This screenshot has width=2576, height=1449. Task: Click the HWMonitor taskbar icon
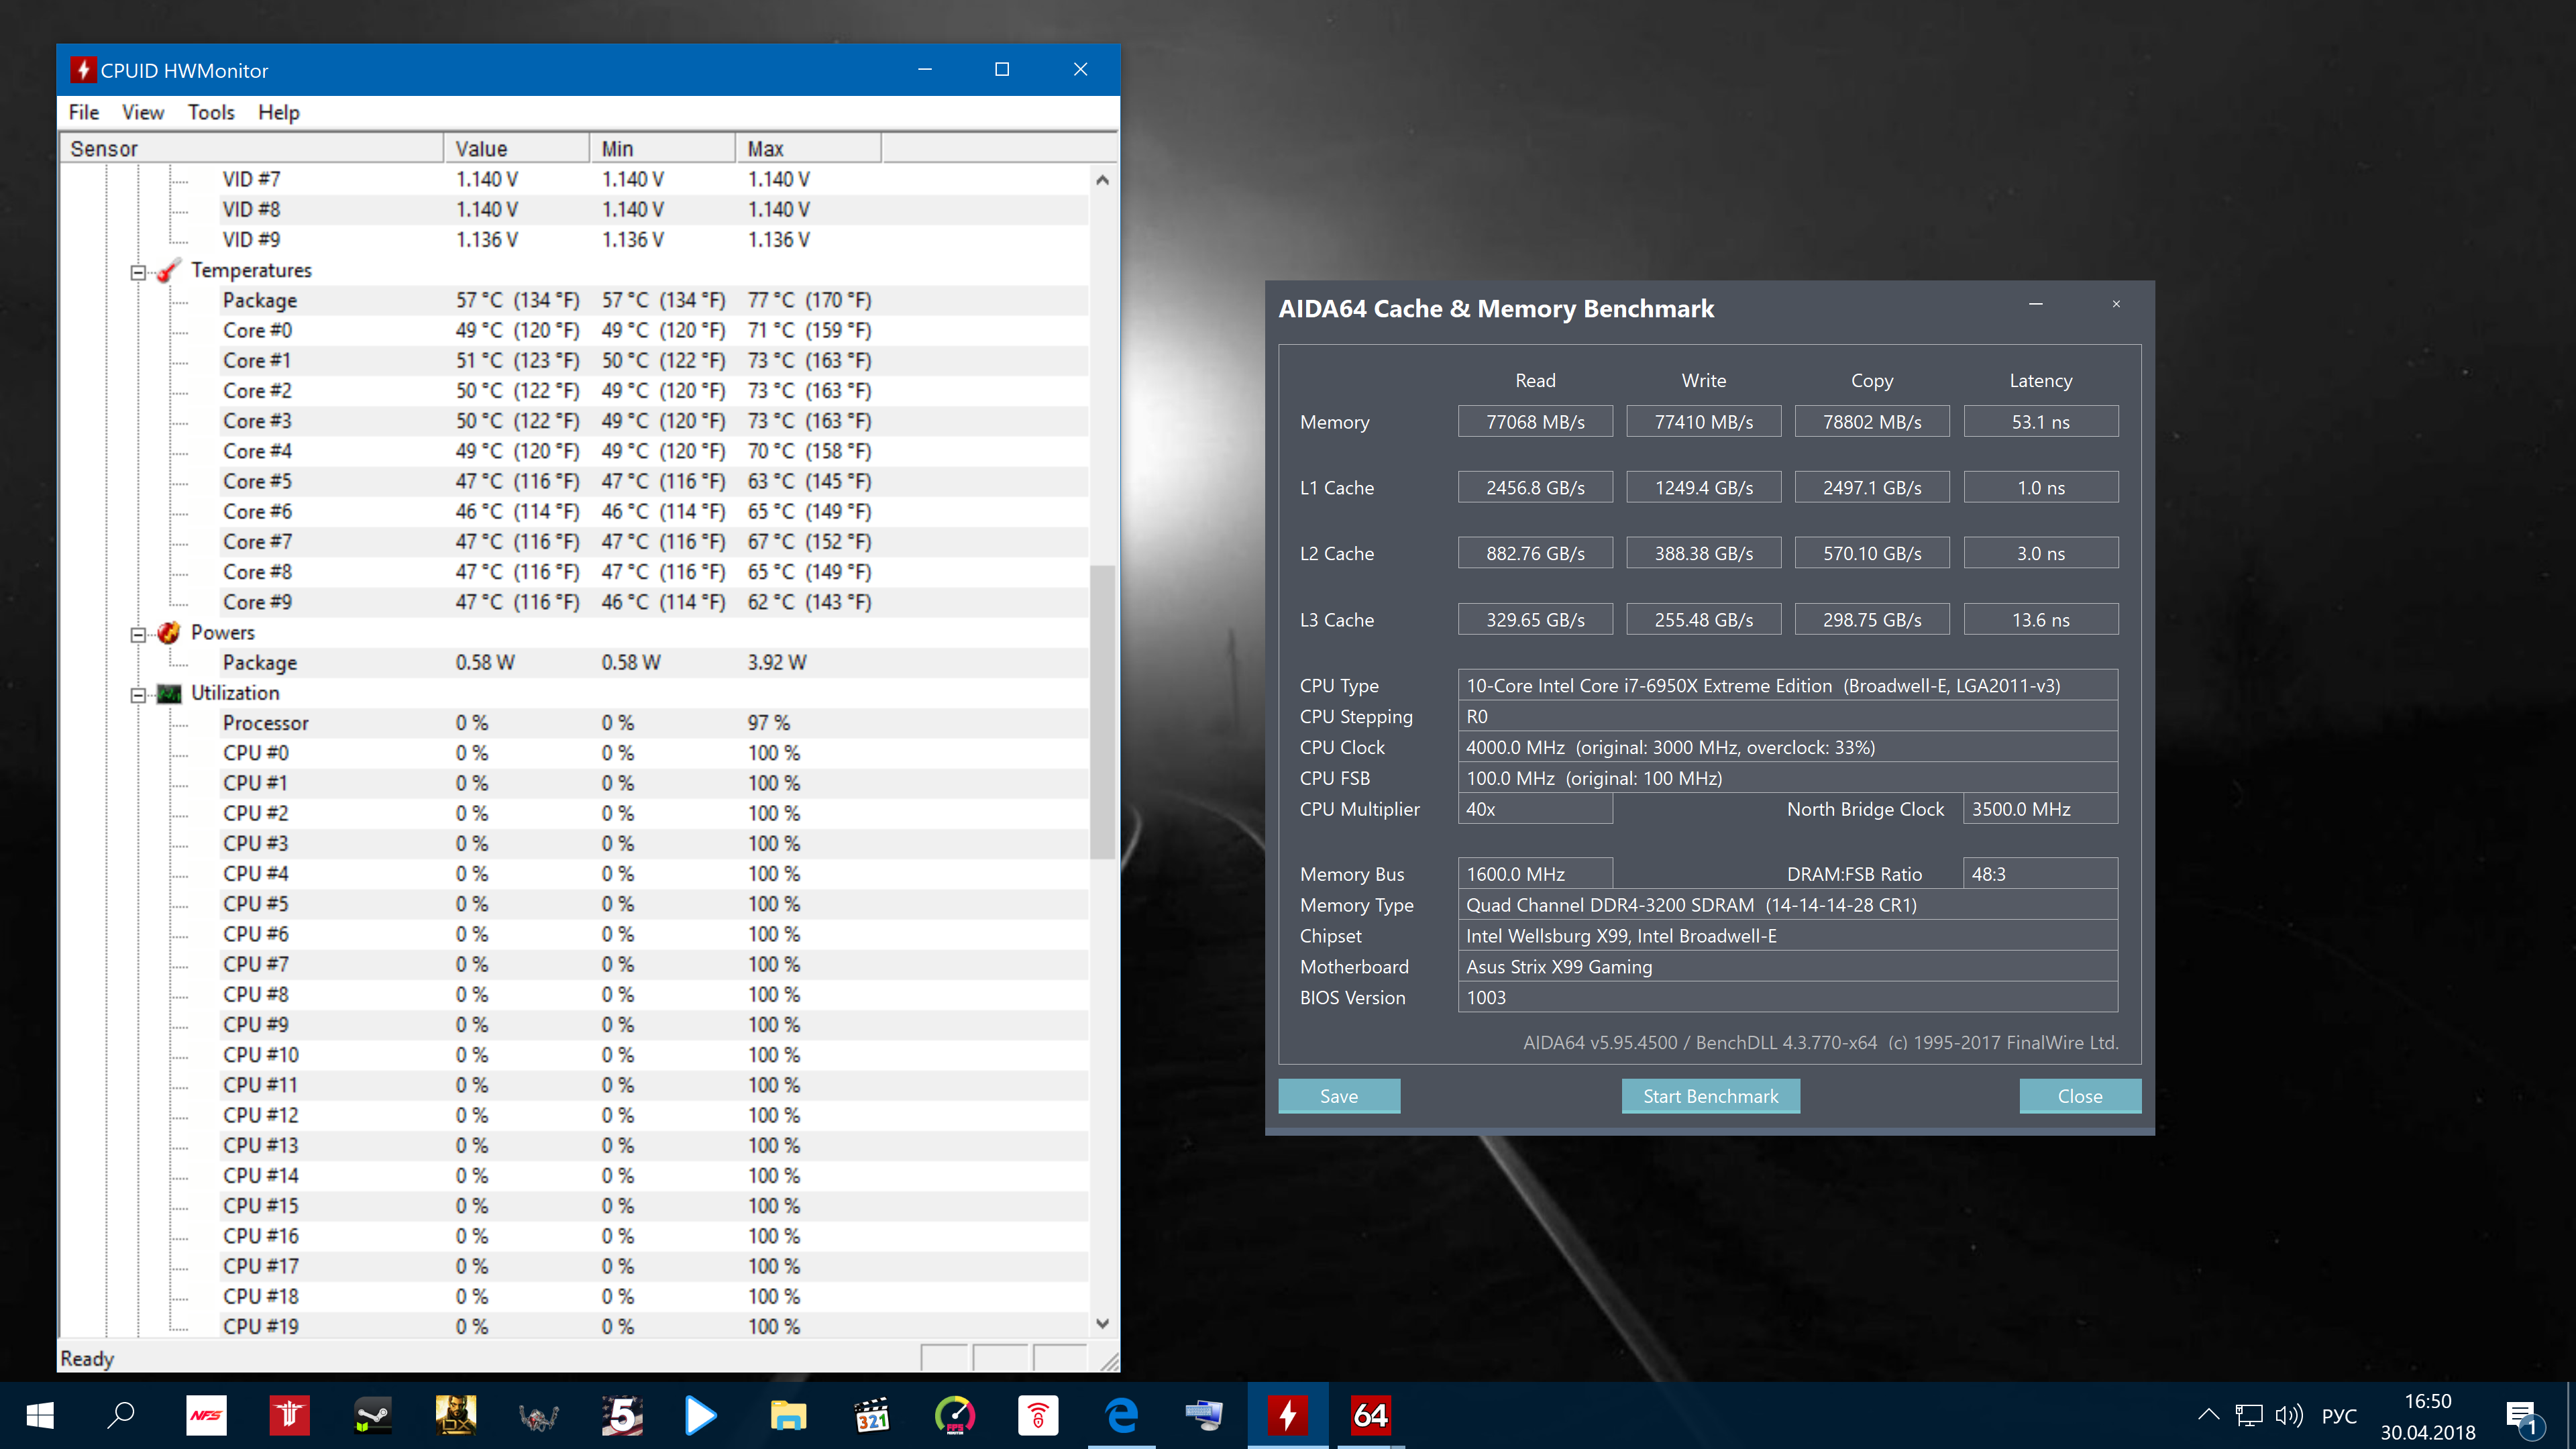click(1288, 1415)
